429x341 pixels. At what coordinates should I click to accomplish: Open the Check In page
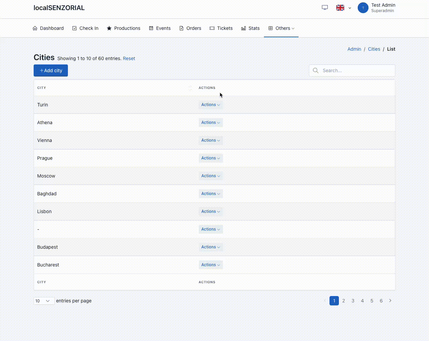(85, 28)
